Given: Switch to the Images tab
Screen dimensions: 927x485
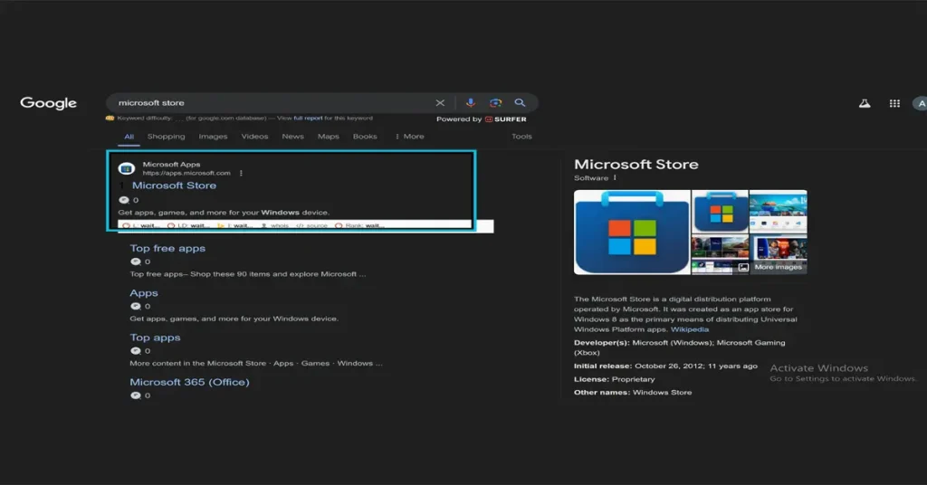Looking at the screenshot, I should coord(213,137).
